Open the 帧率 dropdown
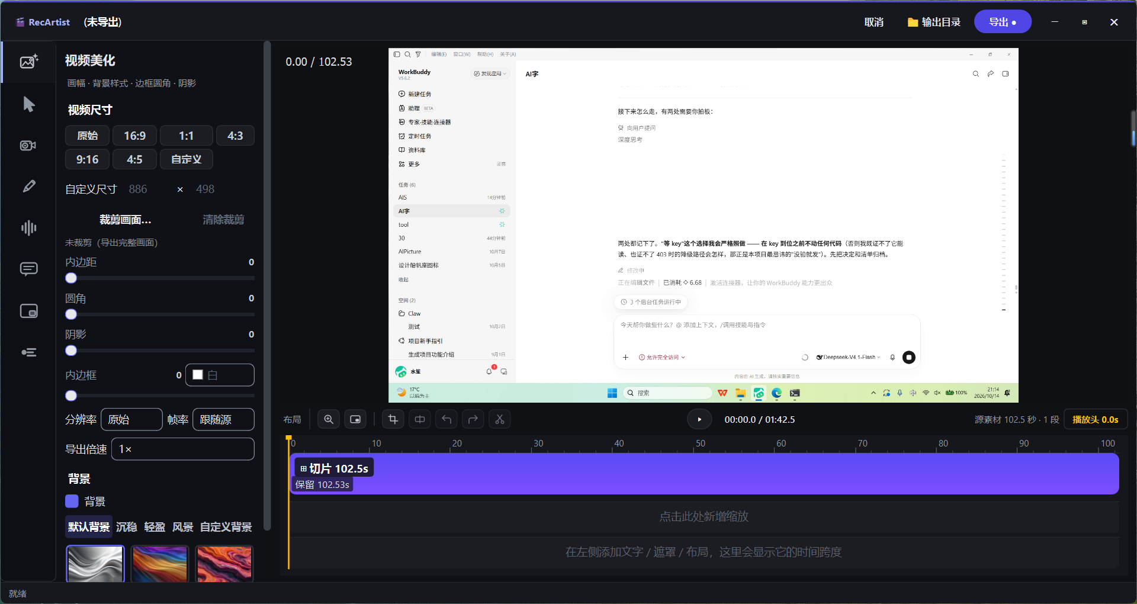The height and width of the screenshot is (604, 1137). pos(223,419)
